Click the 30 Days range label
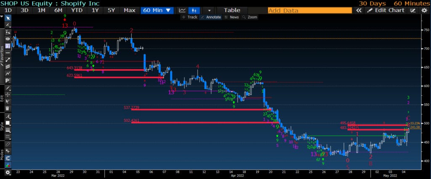This screenshot has height=179, width=431. (x=372, y=3)
